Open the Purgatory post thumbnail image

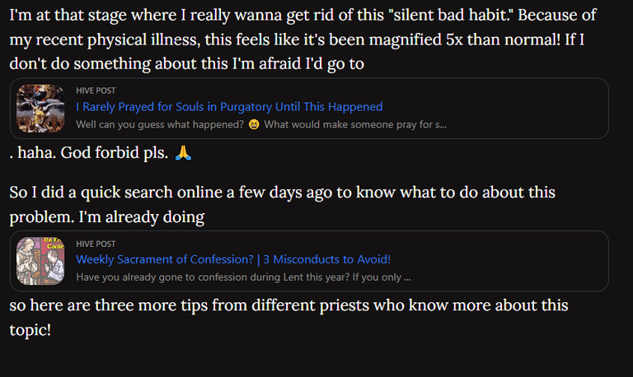40,109
